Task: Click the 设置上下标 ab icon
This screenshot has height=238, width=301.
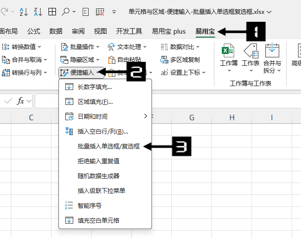Action: [164, 73]
